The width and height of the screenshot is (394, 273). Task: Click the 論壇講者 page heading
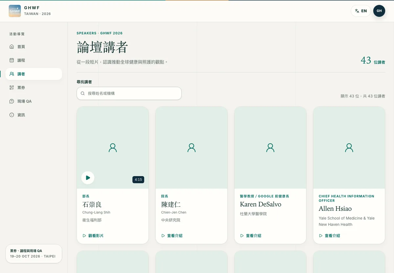(102, 48)
